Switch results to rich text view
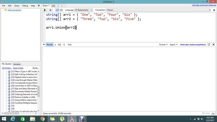 point(57,10)
